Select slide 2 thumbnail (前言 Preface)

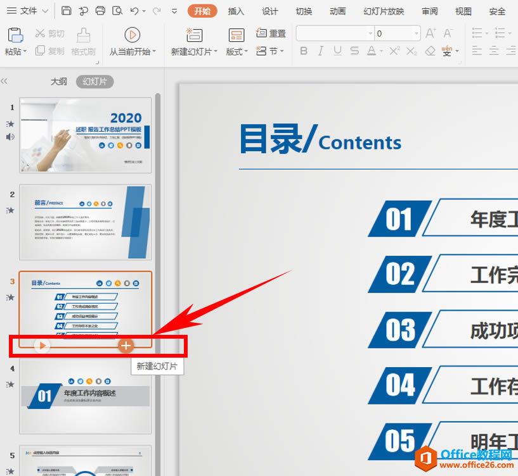[x=85, y=222]
